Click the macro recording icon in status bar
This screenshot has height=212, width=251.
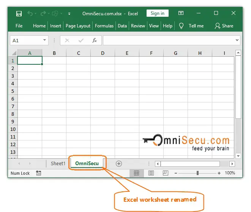(x=38, y=173)
